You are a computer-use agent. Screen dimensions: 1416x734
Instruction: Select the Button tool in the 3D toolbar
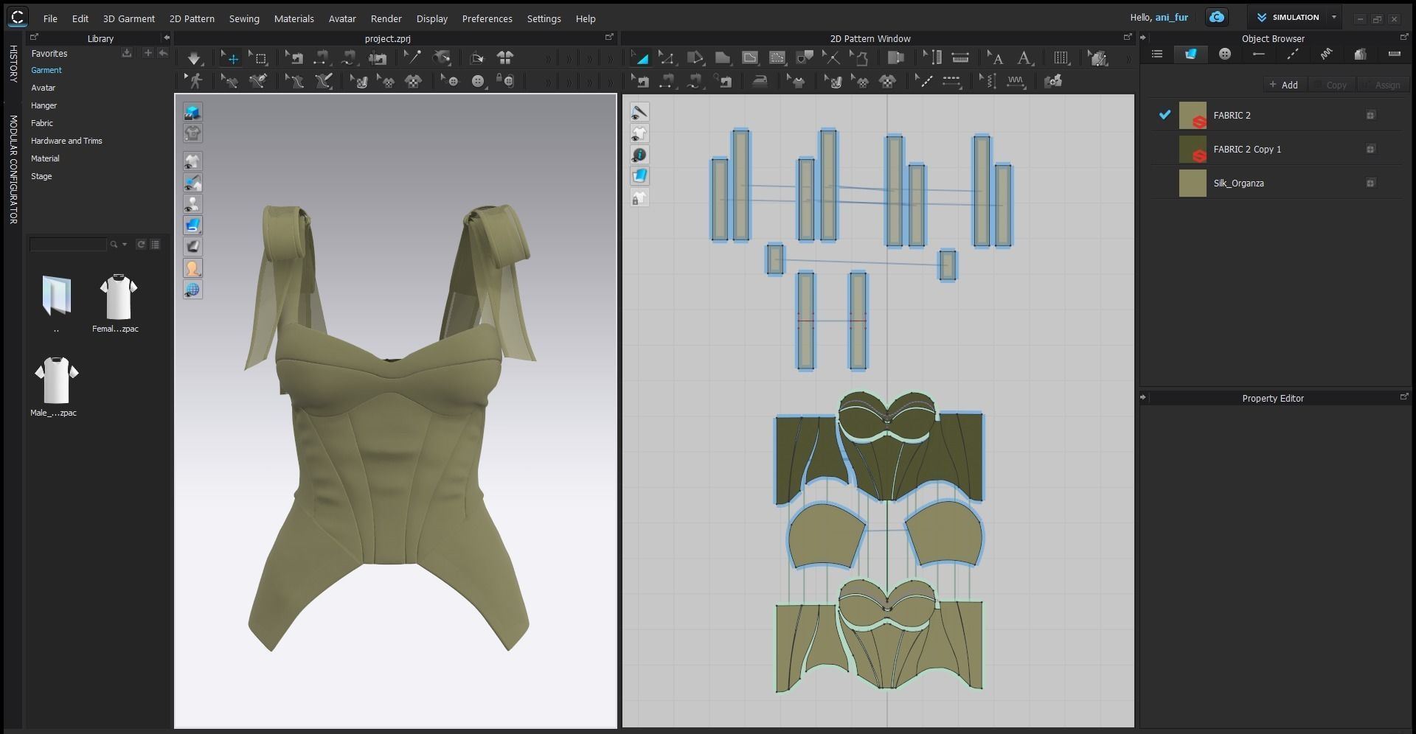478,81
